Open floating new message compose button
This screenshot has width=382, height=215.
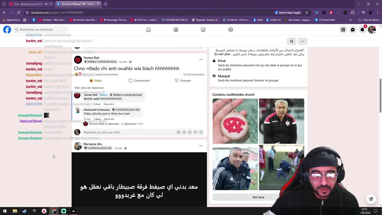(371, 199)
